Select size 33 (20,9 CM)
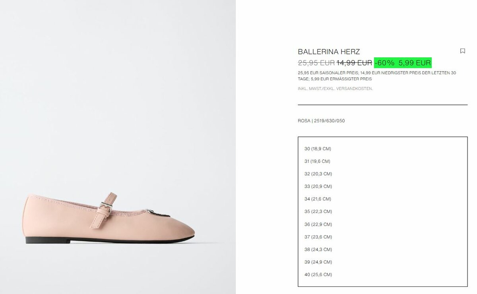The height and width of the screenshot is (294, 477). click(318, 186)
